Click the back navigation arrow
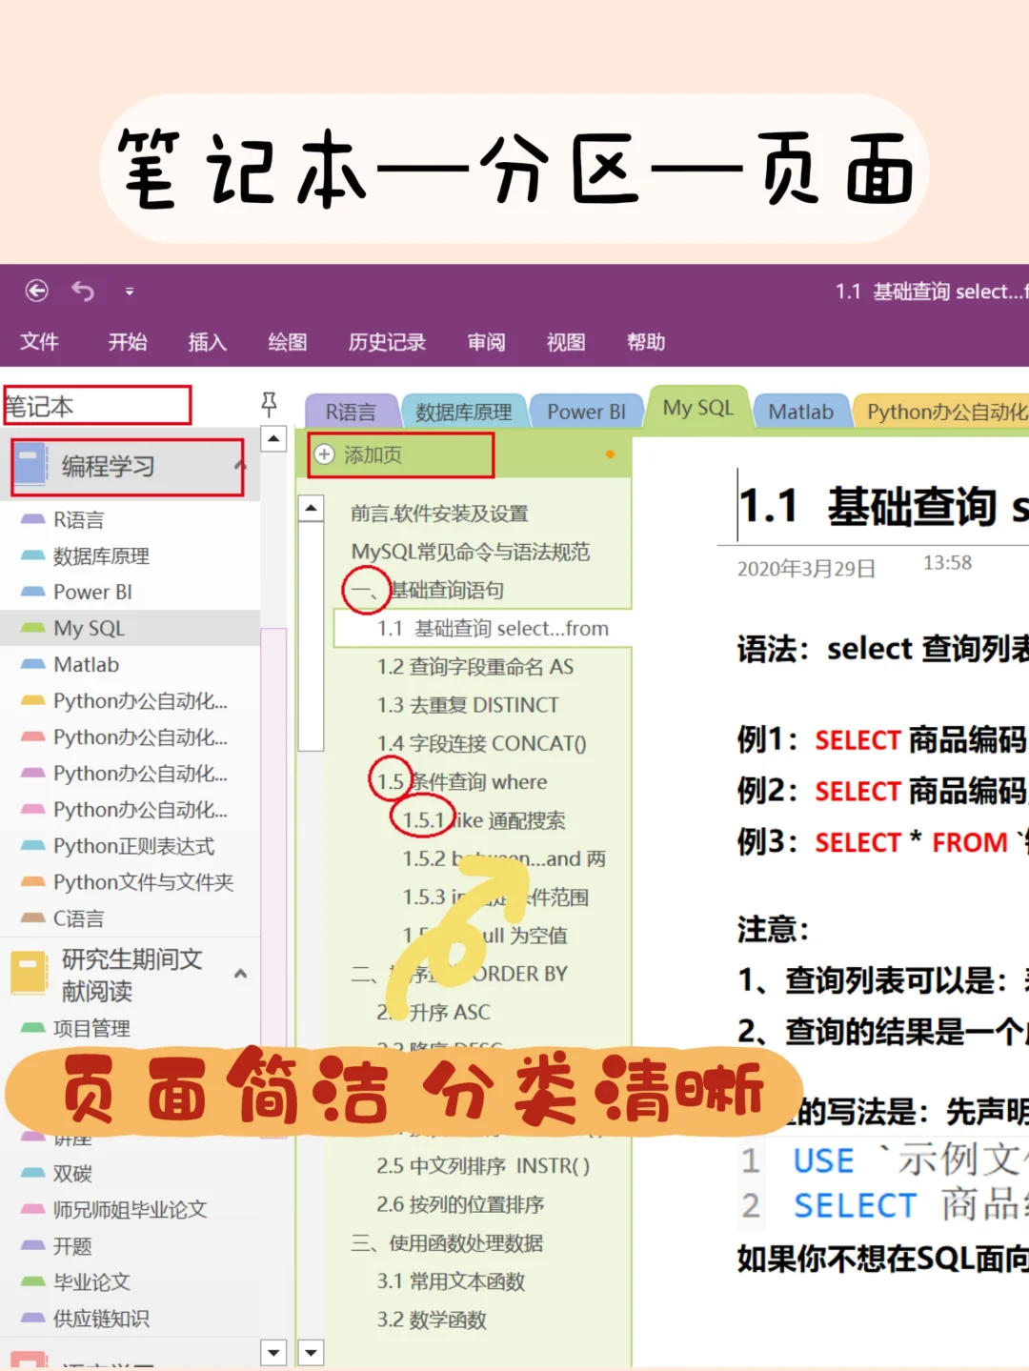The width and height of the screenshot is (1029, 1371). tap(36, 291)
